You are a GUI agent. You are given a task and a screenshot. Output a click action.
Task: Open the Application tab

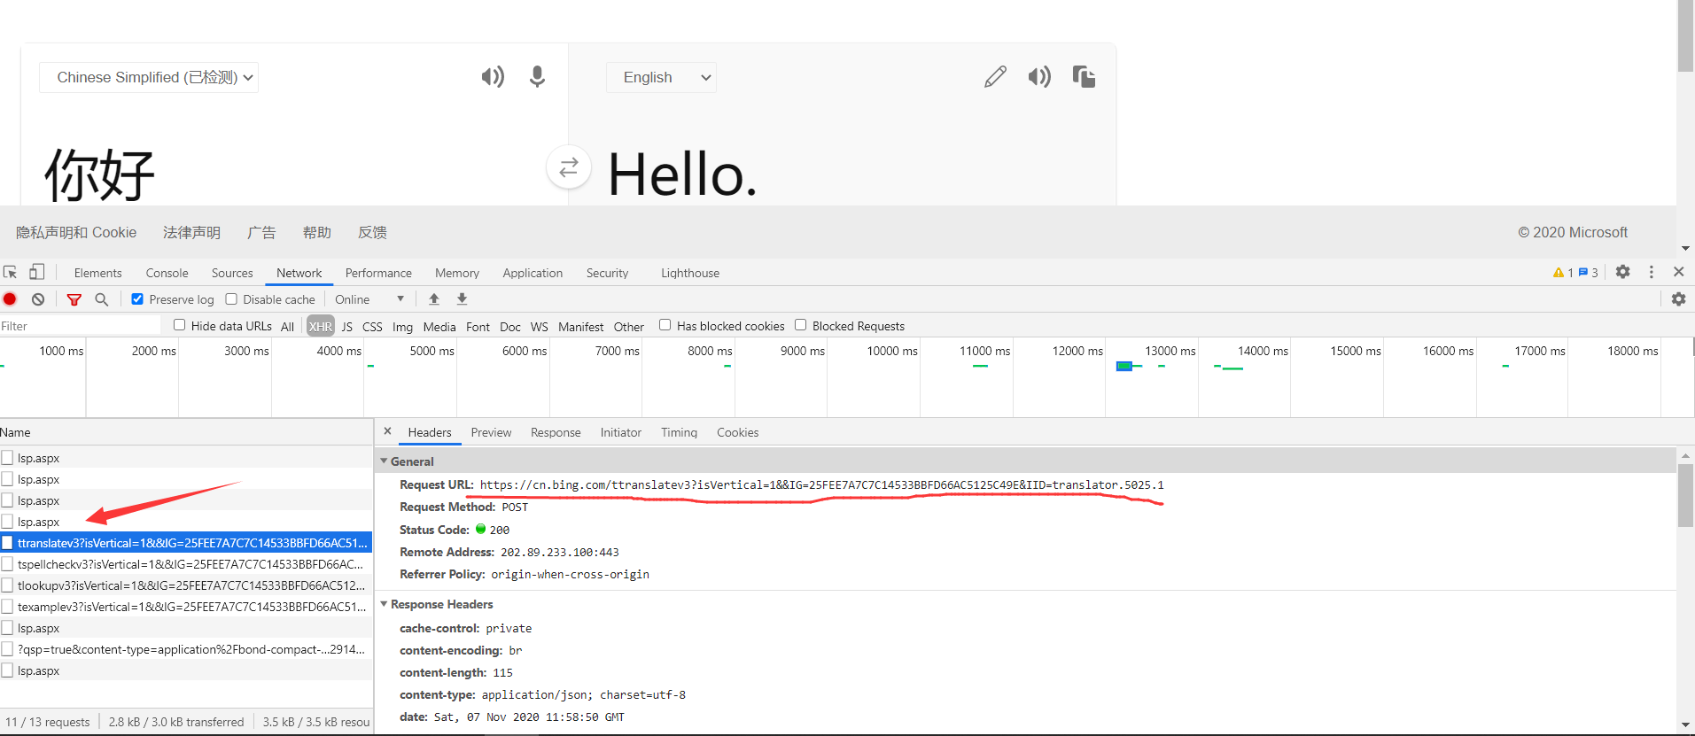click(533, 273)
